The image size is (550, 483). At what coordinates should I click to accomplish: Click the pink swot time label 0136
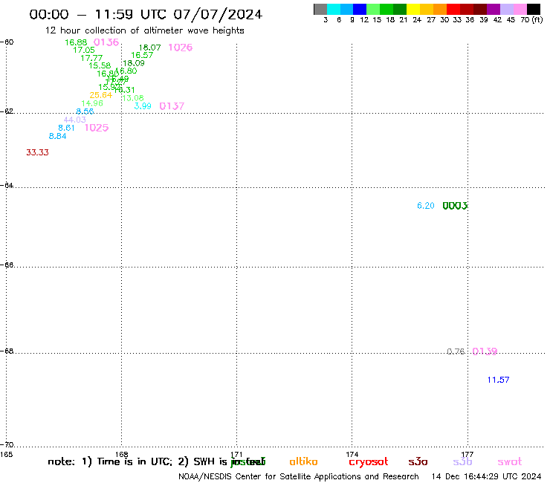106,42
